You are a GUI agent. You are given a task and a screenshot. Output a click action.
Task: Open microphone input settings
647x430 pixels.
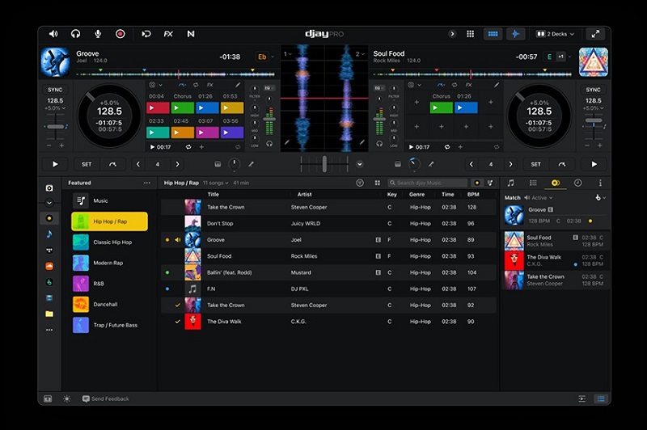pyautogui.click(x=98, y=34)
